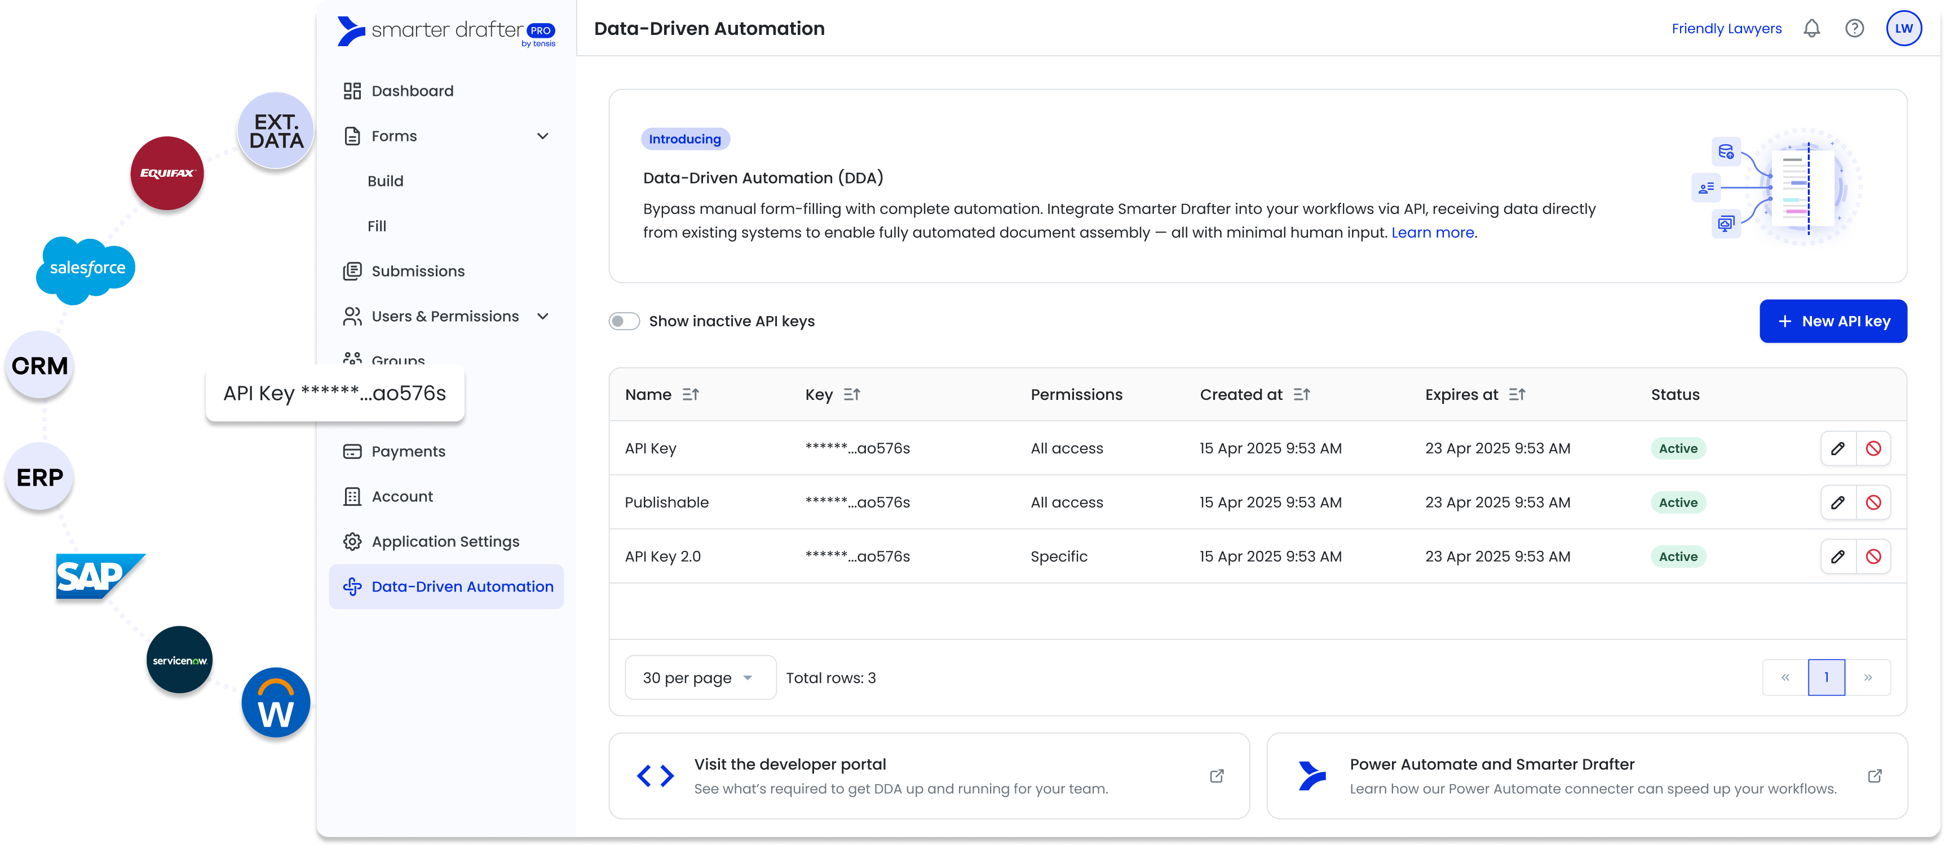Click edit pencil for first API Key row
Image resolution: width=1945 pixels, height=846 pixels.
pos(1838,448)
